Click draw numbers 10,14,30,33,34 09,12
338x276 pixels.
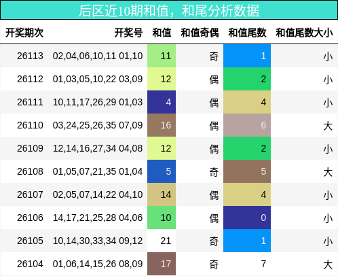98,241
